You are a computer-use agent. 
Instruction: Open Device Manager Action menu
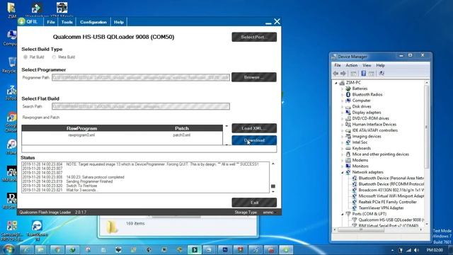[352, 65]
